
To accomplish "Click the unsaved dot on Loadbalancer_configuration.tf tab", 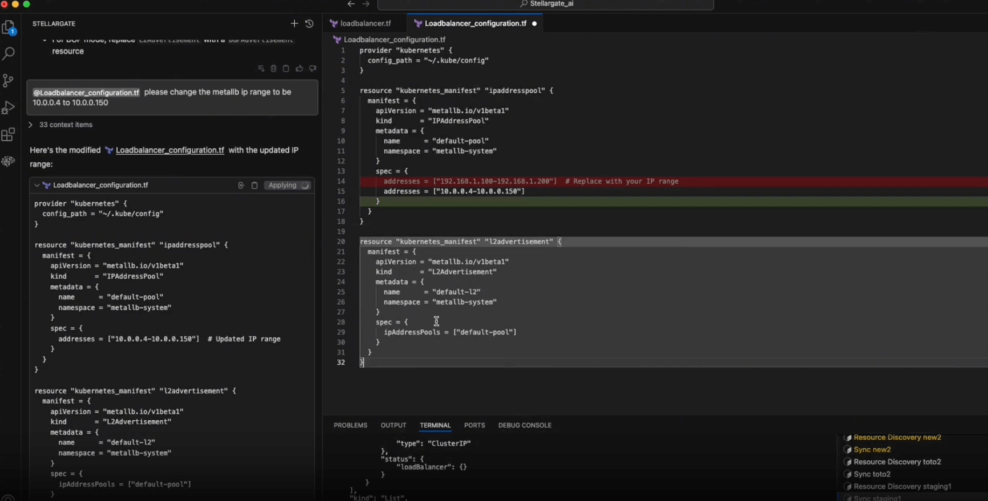I will pos(534,24).
